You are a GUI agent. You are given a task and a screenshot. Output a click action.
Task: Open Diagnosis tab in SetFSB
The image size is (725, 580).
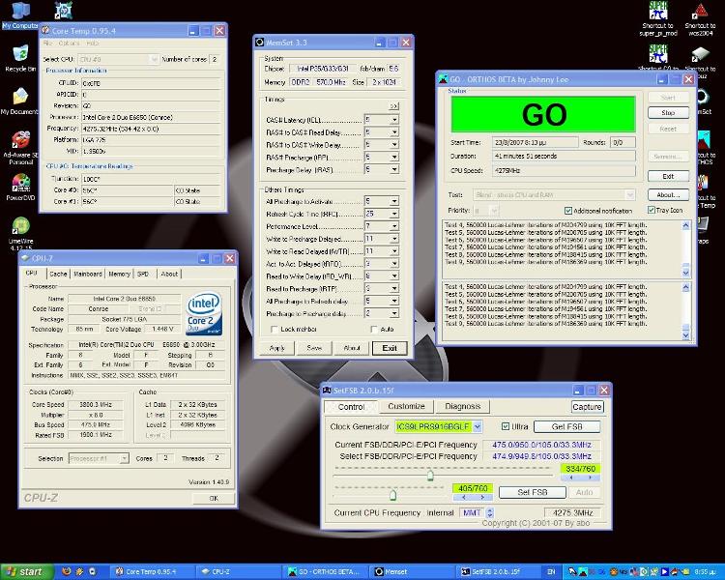(462, 406)
